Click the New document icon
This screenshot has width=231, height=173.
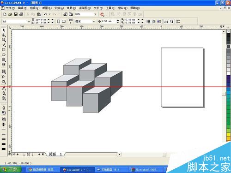click(5, 14)
